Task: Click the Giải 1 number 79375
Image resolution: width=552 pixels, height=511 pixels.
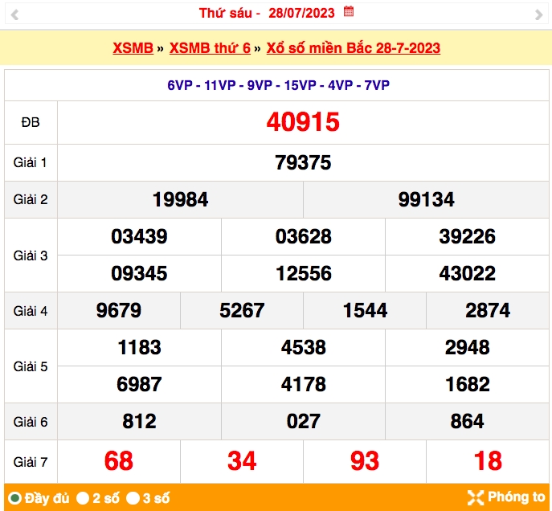Action: click(x=303, y=162)
